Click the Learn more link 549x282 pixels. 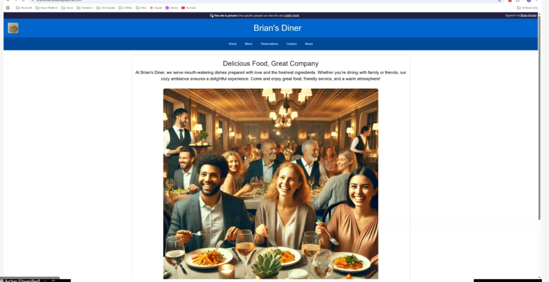(x=292, y=16)
